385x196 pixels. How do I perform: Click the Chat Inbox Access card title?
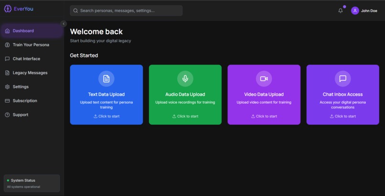click(343, 94)
